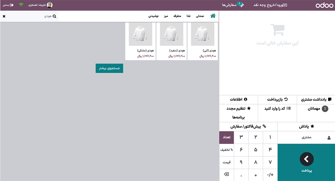Switch numpad to قیمت price mode

tap(226, 162)
